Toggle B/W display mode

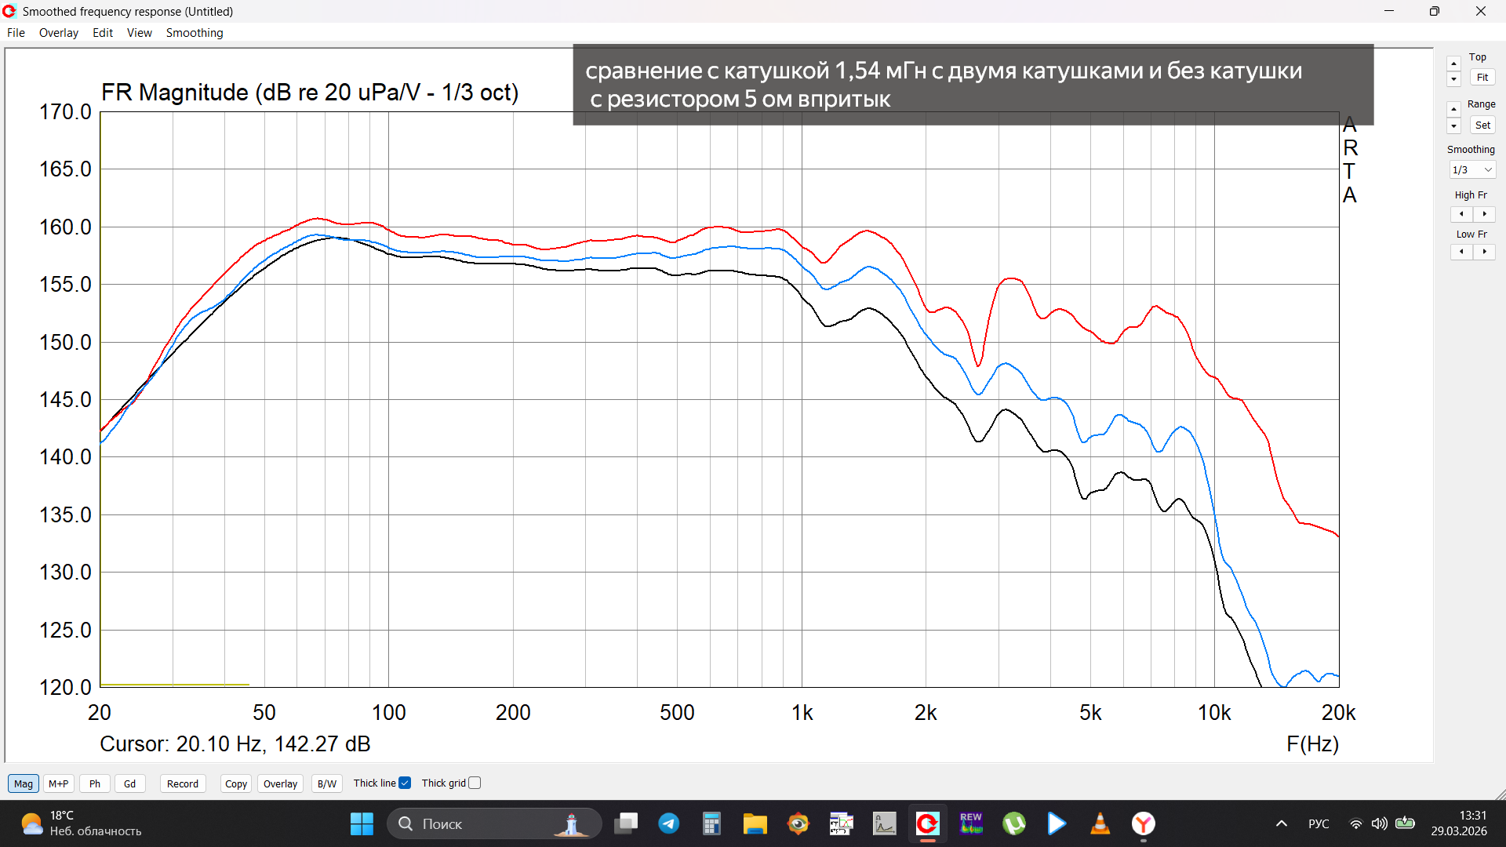point(326,783)
